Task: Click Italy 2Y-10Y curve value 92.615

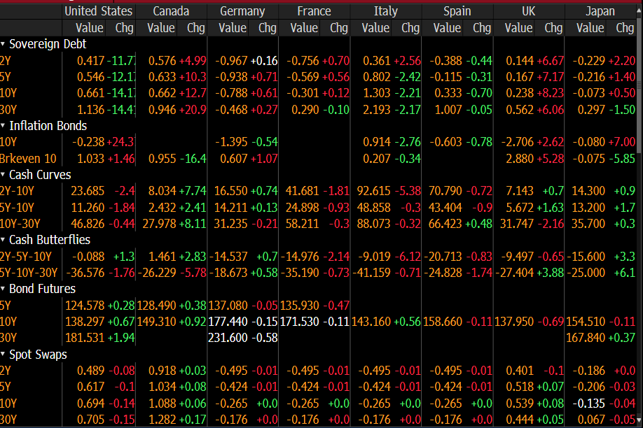Action: pyautogui.click(x=373, y=191)
